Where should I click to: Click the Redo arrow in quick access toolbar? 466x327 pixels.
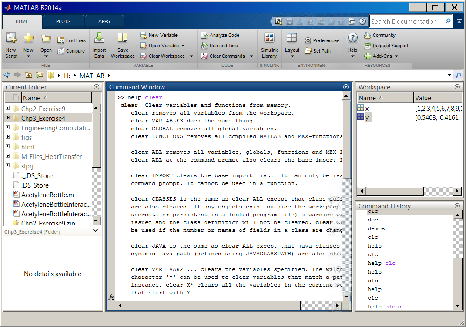click(x=342, y=21)
